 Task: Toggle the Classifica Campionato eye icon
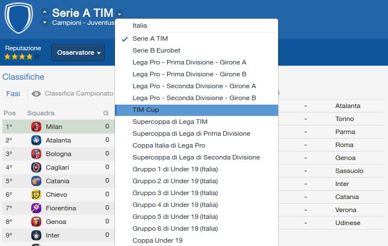point(36,94)
